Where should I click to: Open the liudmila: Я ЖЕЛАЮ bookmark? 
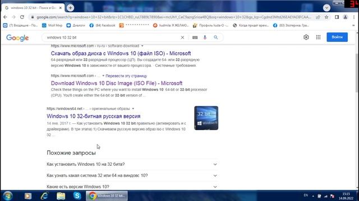(x=171, y=25)
